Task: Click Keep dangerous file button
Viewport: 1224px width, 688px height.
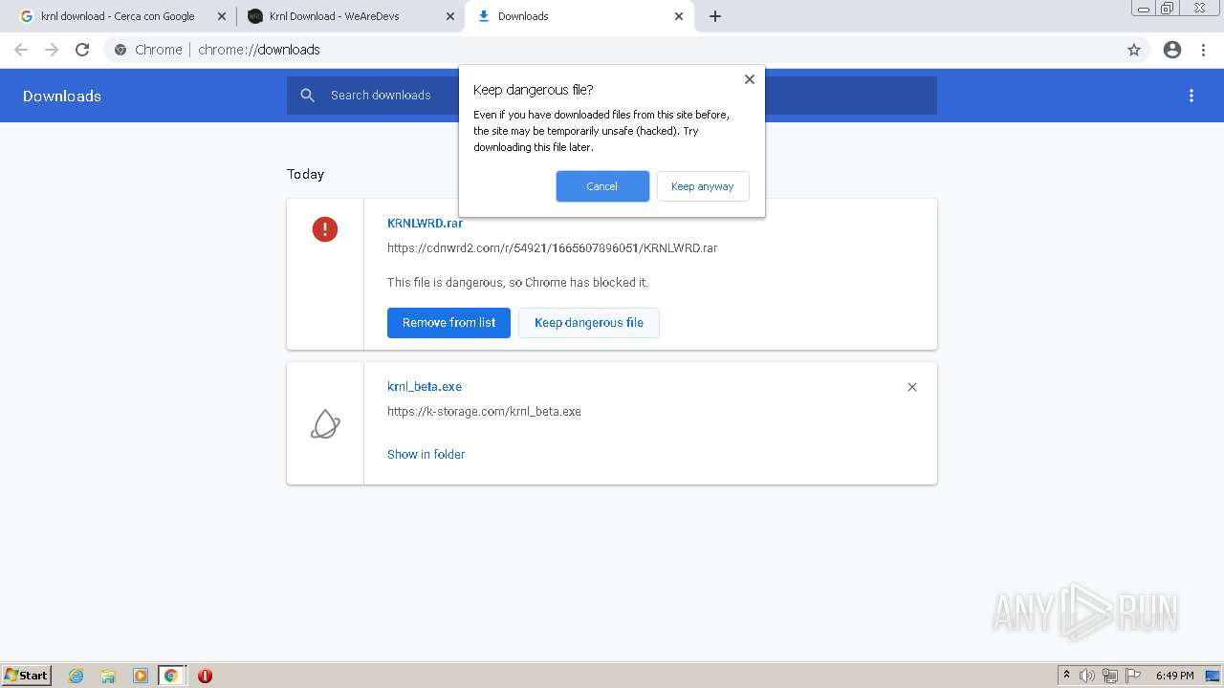Action: 589,323
